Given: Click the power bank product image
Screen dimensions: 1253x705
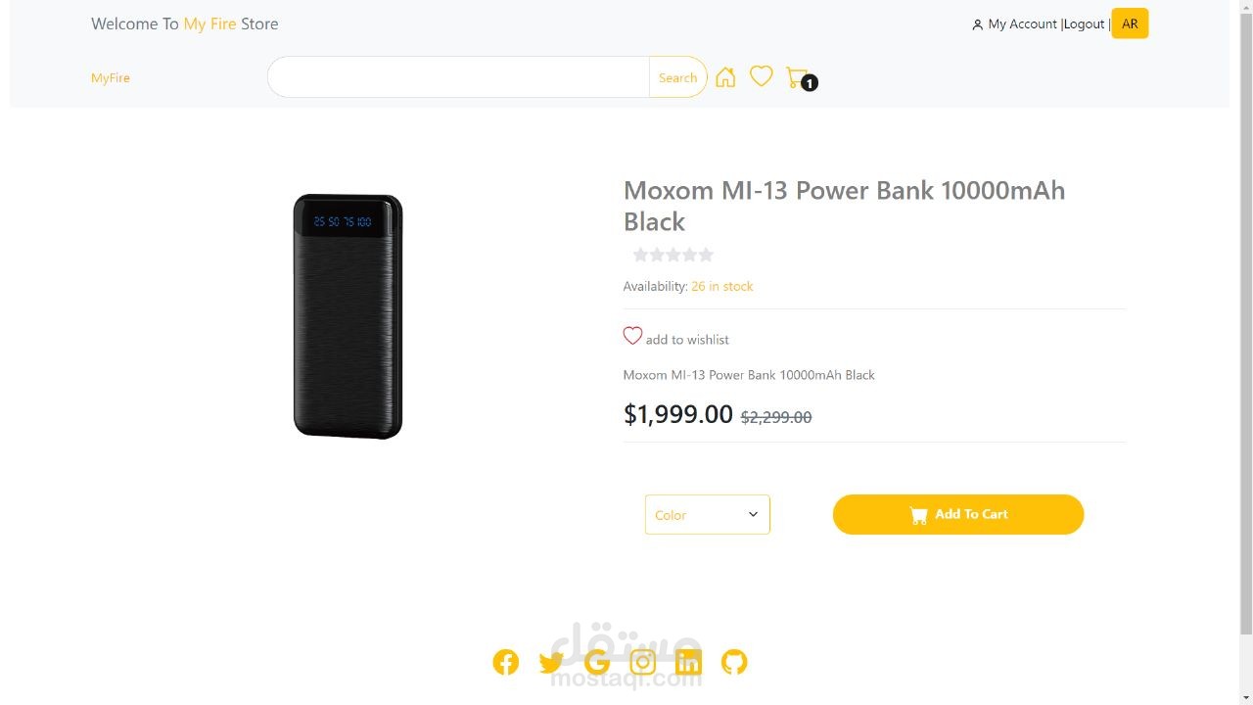Looking at the screenshot, I should pyautogui.click(x=348, y=316).
